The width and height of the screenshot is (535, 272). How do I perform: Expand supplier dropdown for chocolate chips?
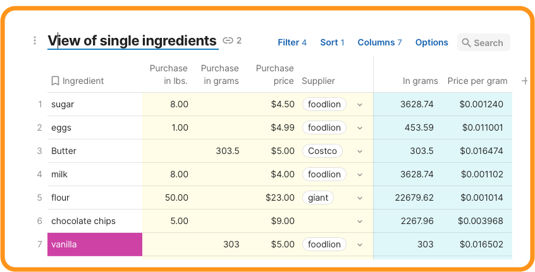tap(360, 221)
